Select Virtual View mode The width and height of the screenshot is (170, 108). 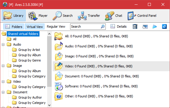34,26
